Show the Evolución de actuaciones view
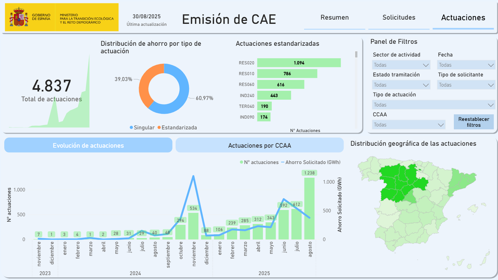 click(x=88, y=145)
